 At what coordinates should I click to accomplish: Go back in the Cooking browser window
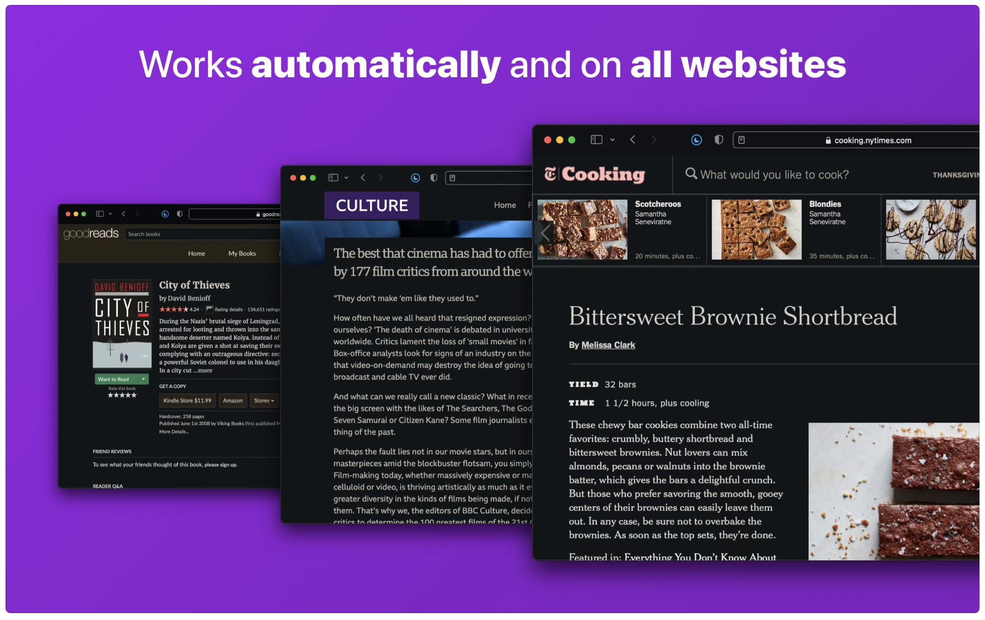(633, 140)
